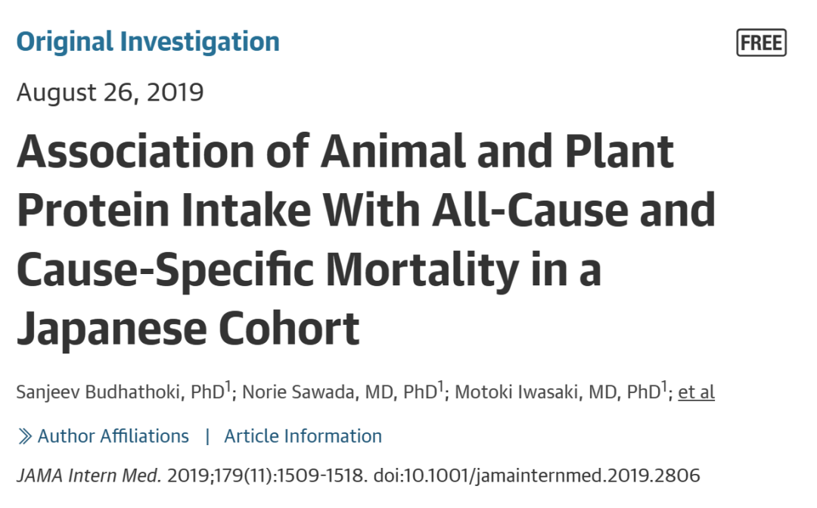Click affiliation superscript 1 after Sawada's credentials
Image resolution: width=817 pixels, height=508 pixels.
440,387
